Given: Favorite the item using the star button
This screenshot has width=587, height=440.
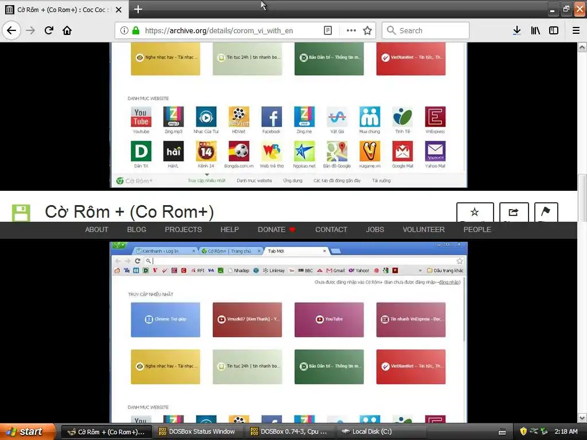Looking at the screenshot, I should [x=475, y=212].
